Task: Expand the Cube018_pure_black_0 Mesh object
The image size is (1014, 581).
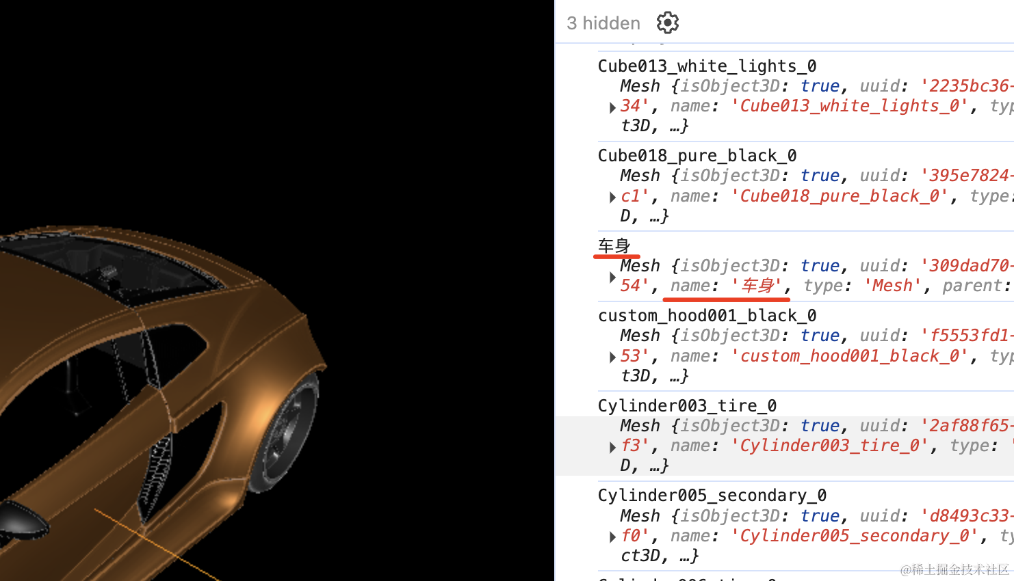Action: click(x=612, y=198)
